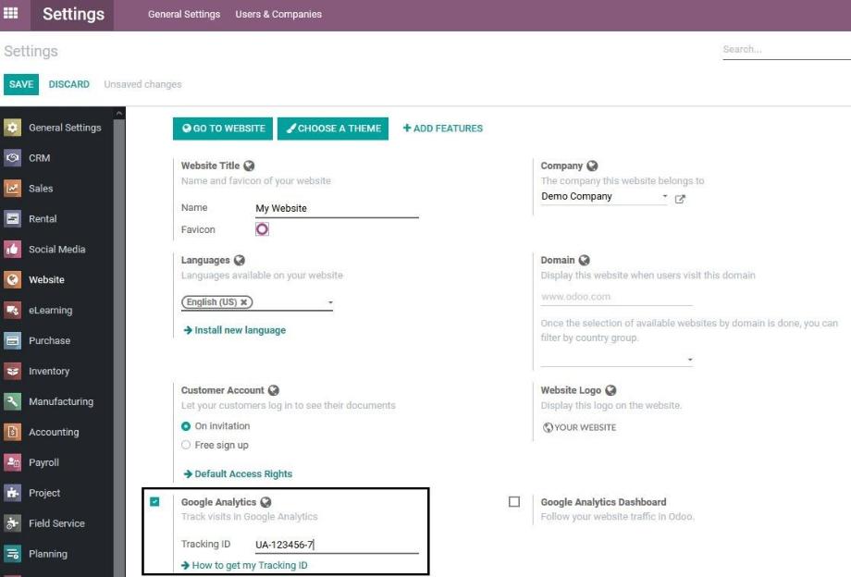Enable the Google Analytics Dashboard checkbox
Screen dimensions: 851x577
click(514, 501)
